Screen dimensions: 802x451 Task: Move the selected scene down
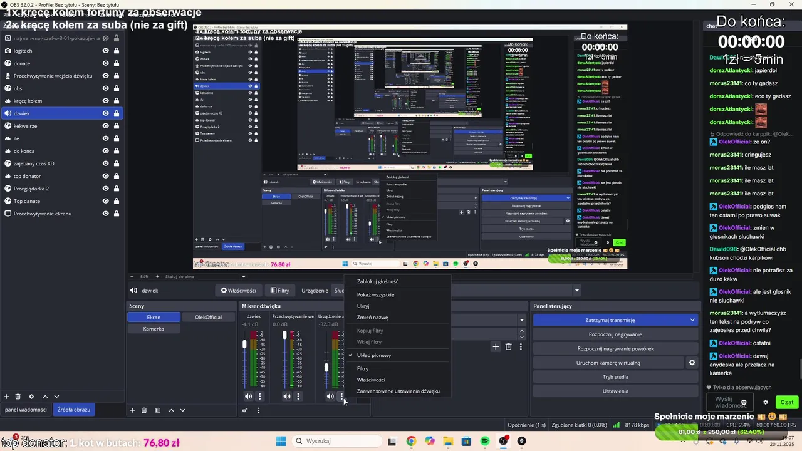click(x=182, y=410)
